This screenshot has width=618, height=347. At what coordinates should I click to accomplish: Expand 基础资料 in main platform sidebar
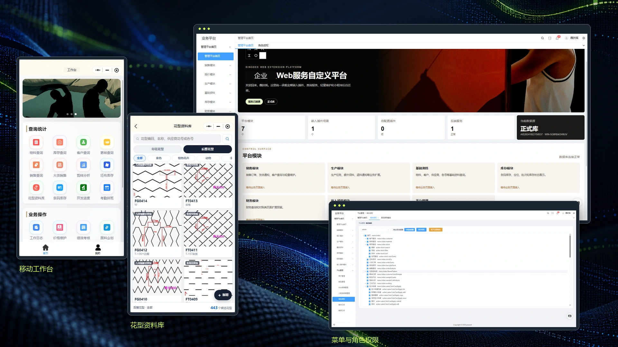point(216,93)
